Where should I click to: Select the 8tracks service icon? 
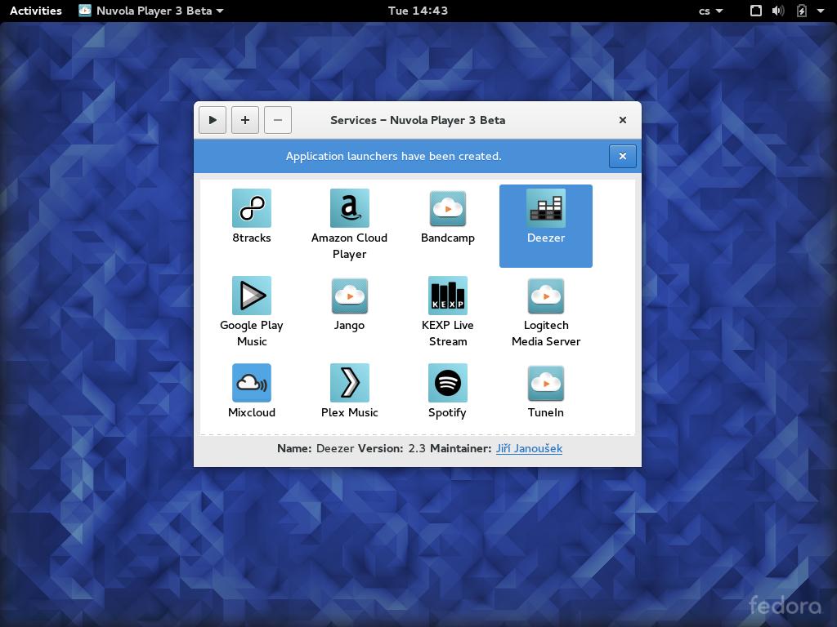[252, 208]
